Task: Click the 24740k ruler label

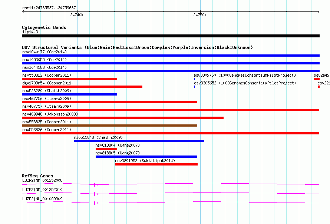Action: click(77, 15)
